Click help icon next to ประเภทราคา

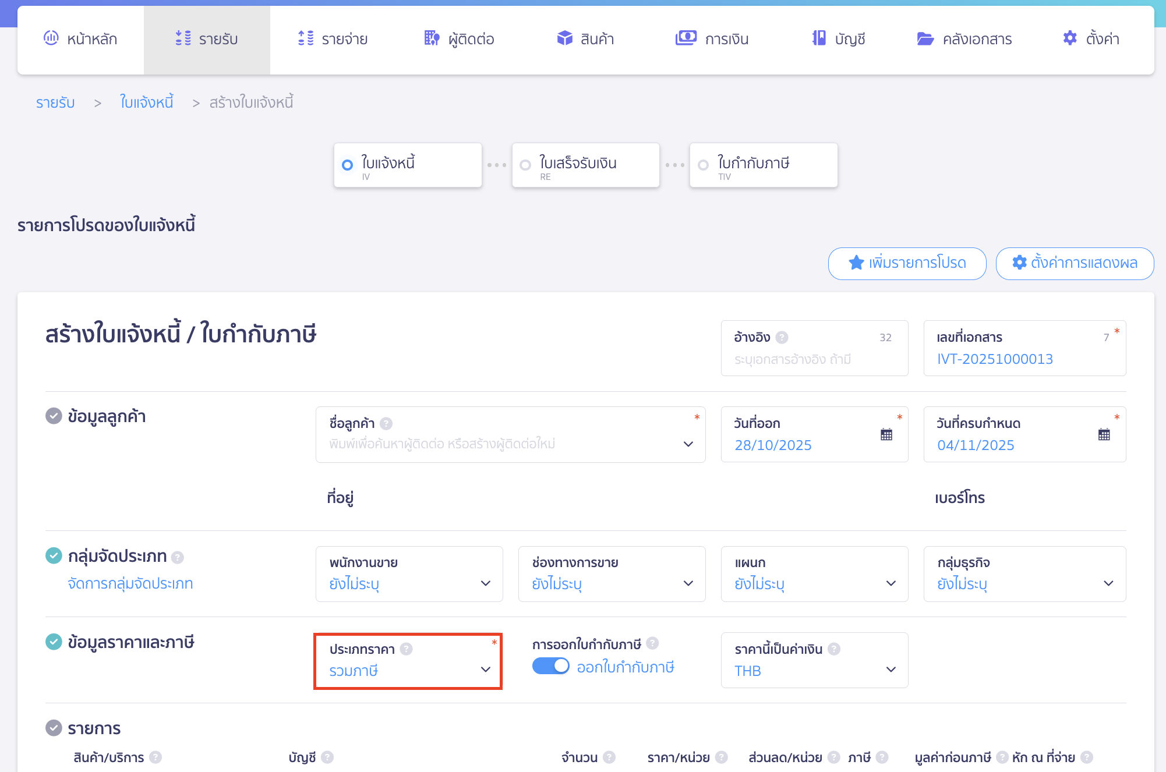pyautogui.click(x=407, y=649)
